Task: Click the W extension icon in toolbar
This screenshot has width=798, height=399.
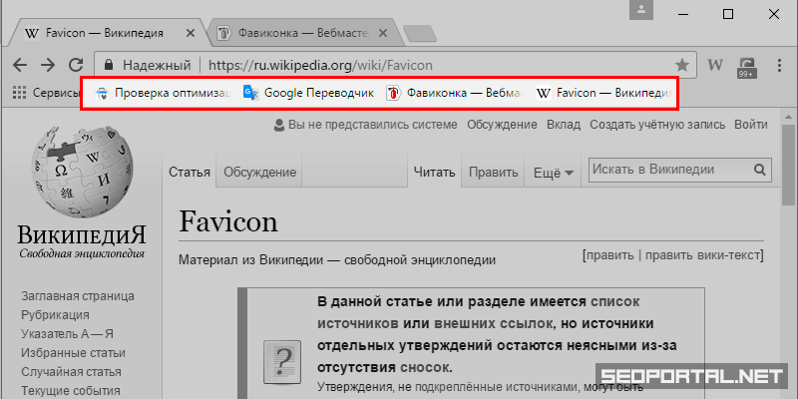Action: pos(714,66)
